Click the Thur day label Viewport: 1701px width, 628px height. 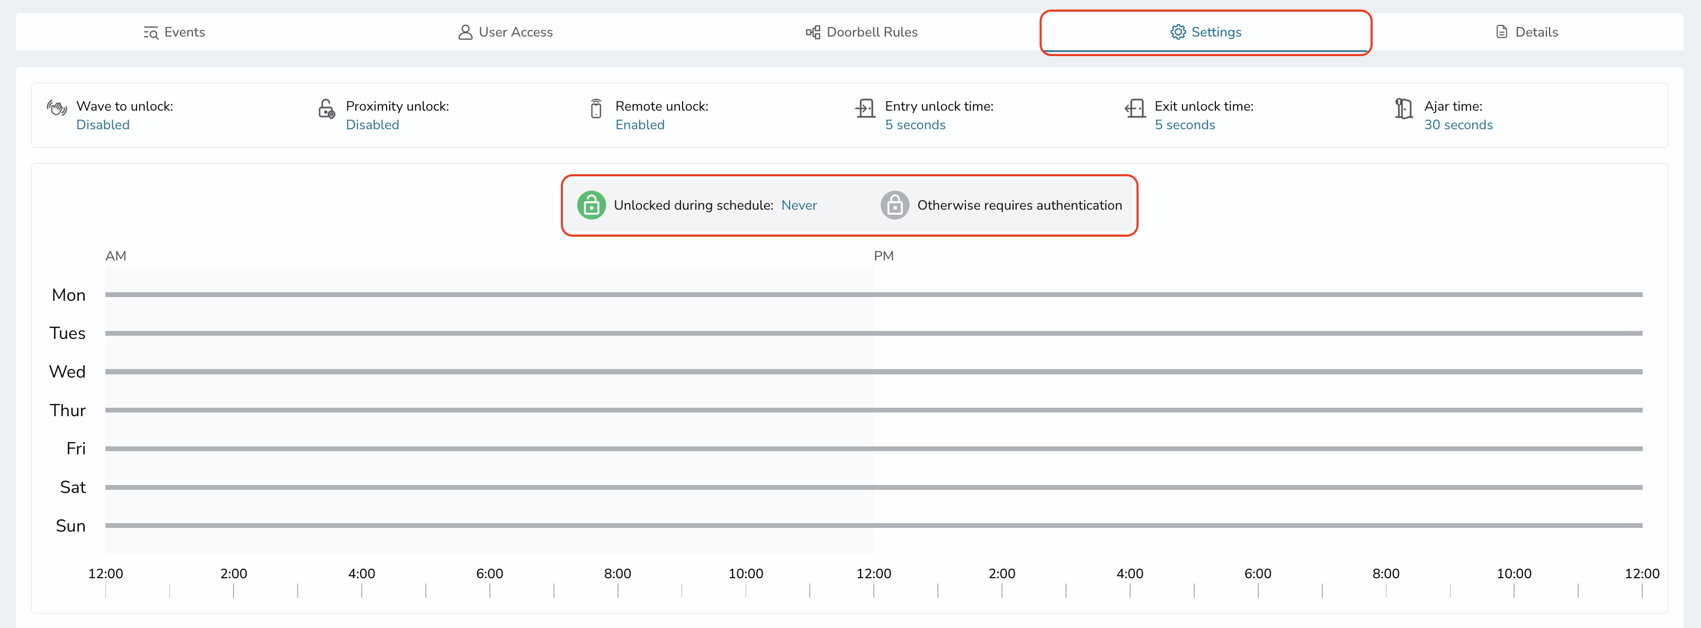(68, 411)
